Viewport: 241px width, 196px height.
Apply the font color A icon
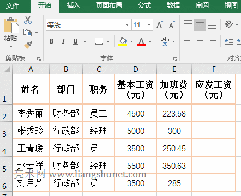coord(141,41)
